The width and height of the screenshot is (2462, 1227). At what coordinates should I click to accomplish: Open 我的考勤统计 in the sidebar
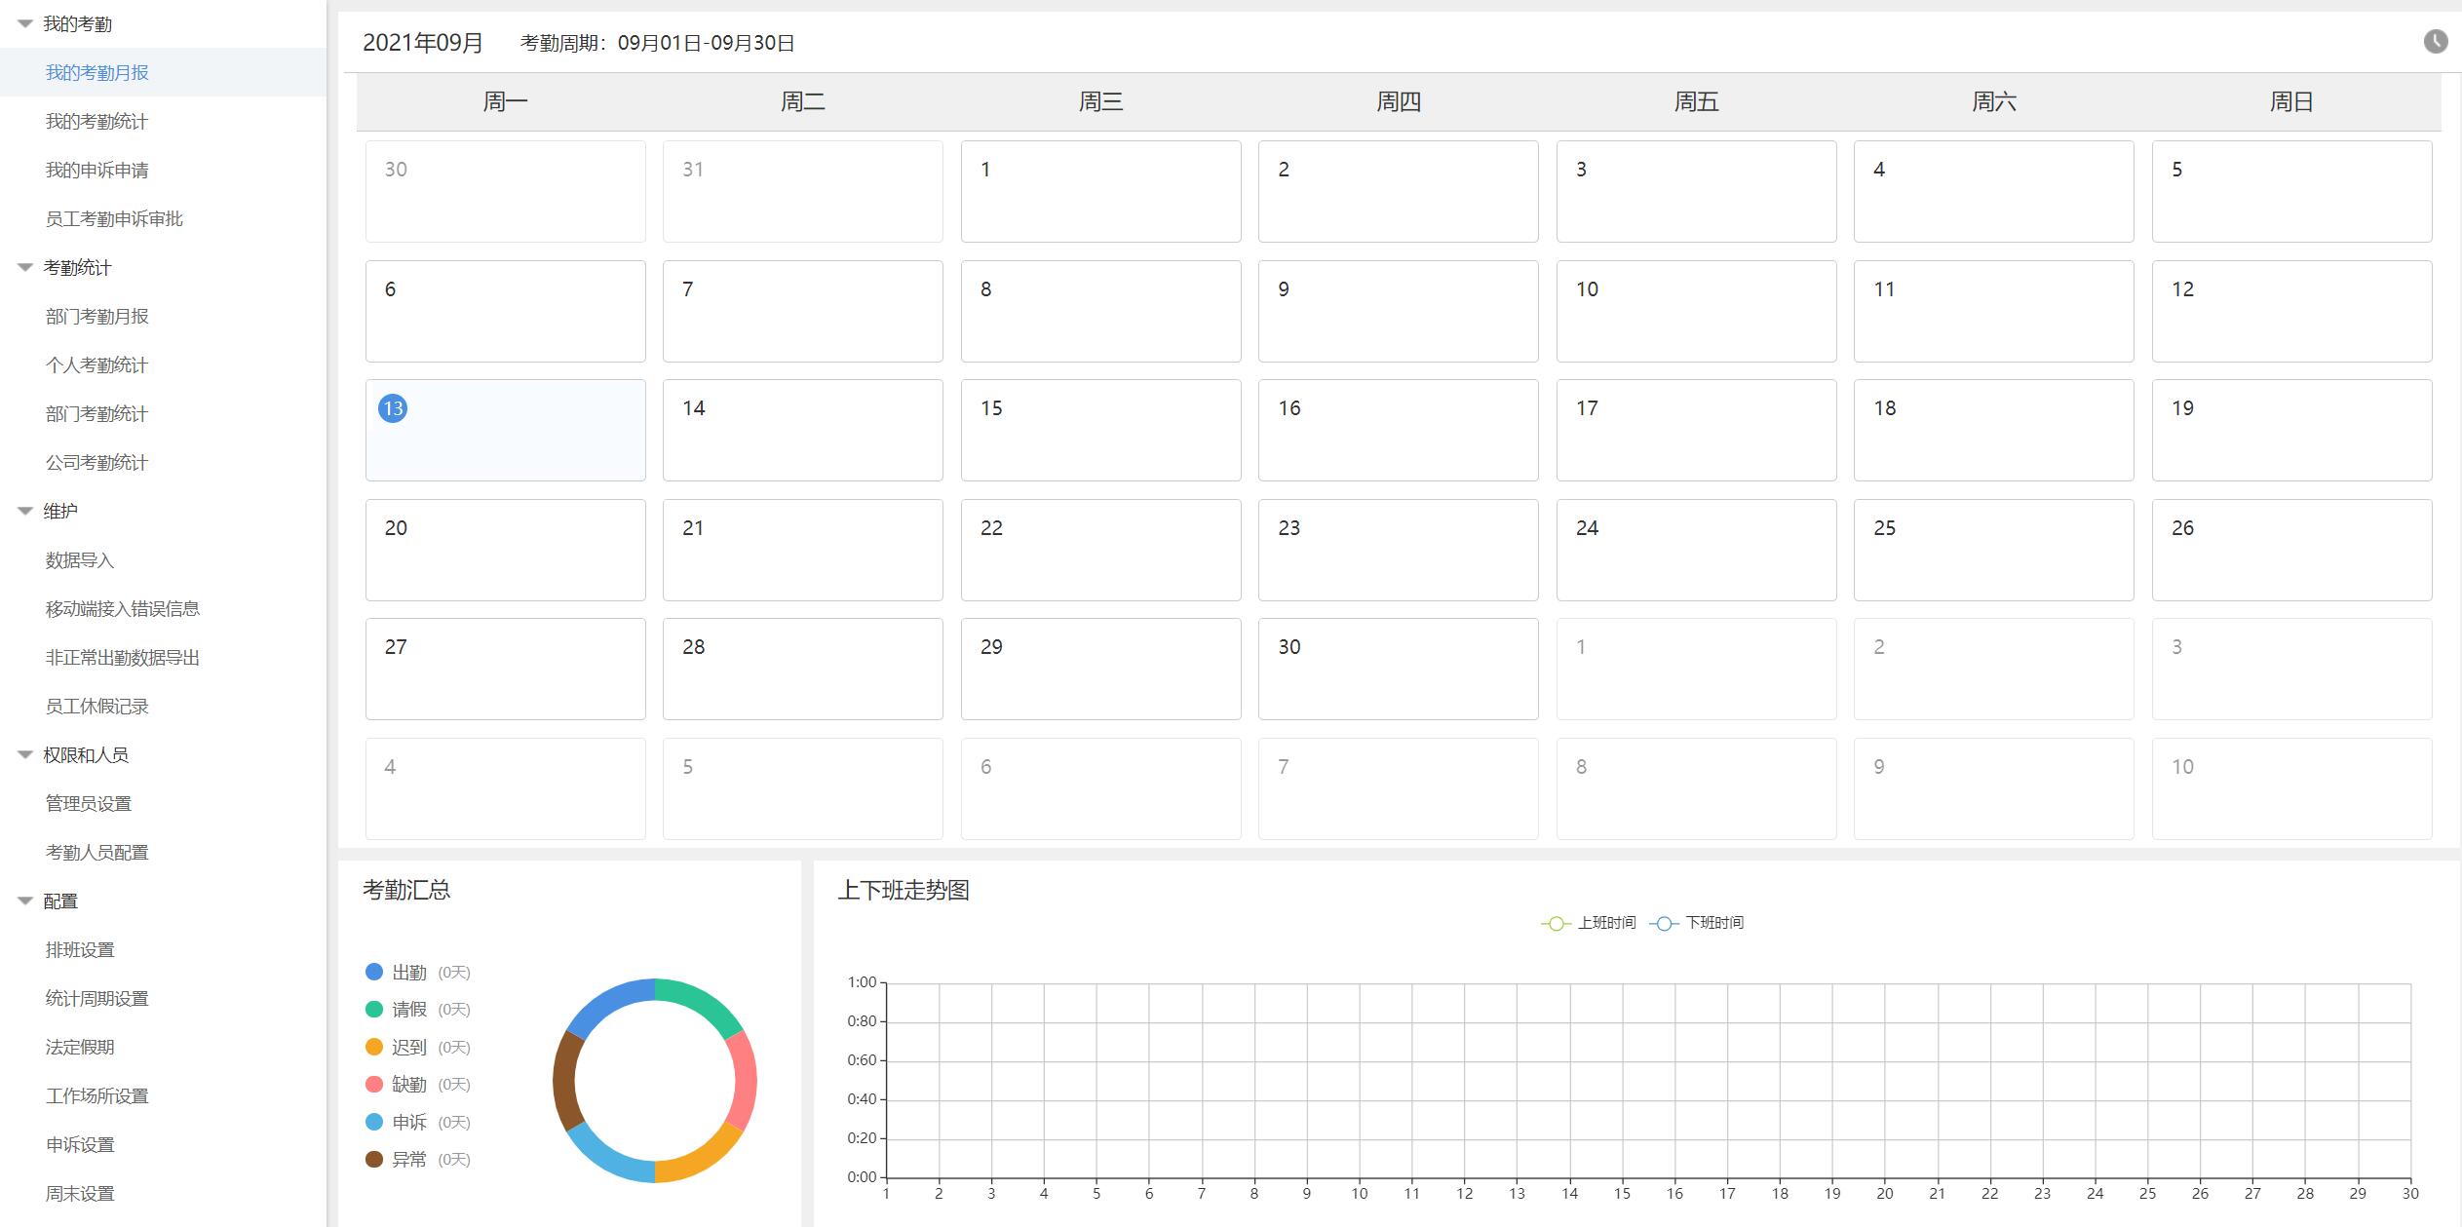96,122
